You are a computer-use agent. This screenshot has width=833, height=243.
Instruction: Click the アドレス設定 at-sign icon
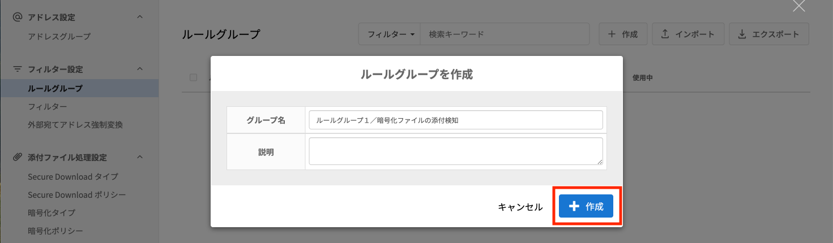(x=18, y=18)
